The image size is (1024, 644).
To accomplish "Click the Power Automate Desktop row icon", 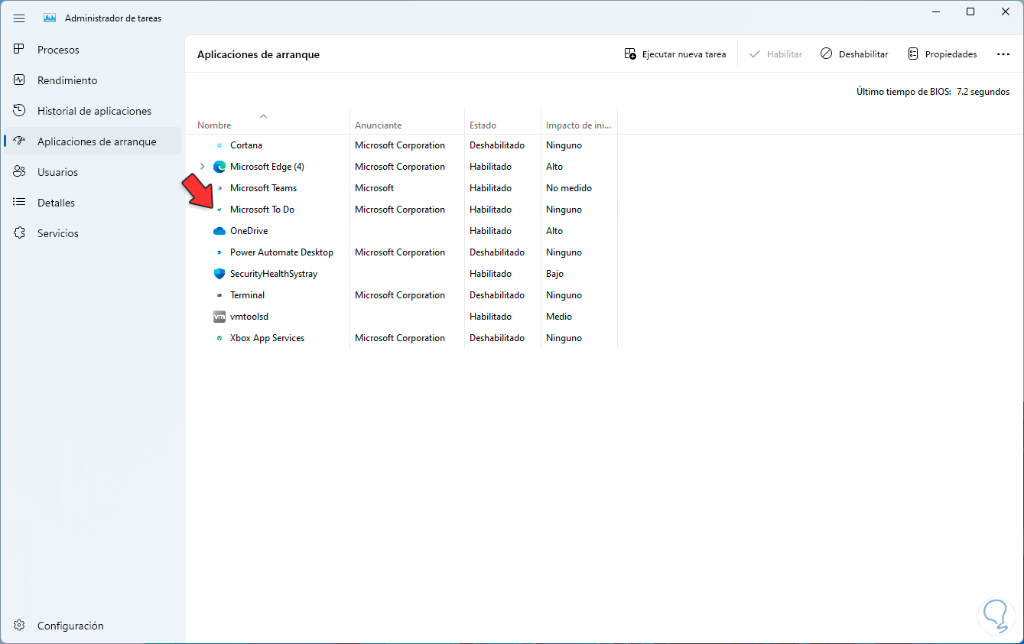I will tap(219, 252).
